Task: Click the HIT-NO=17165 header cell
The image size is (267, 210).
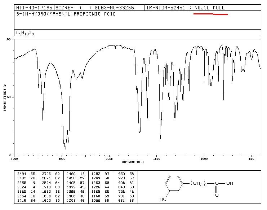Action: click(x=34, y=8)
